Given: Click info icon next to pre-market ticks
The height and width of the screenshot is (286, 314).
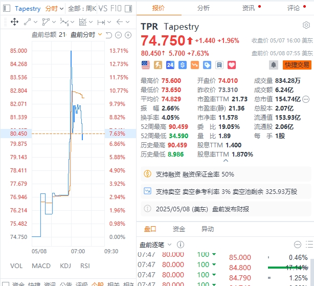Looking at the screenshot, I should (x=181, y=245).
